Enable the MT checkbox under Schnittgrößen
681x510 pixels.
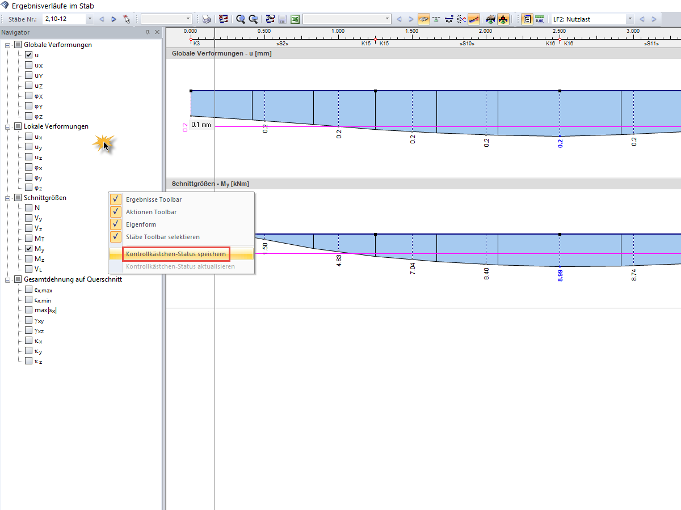pos(28,239)
